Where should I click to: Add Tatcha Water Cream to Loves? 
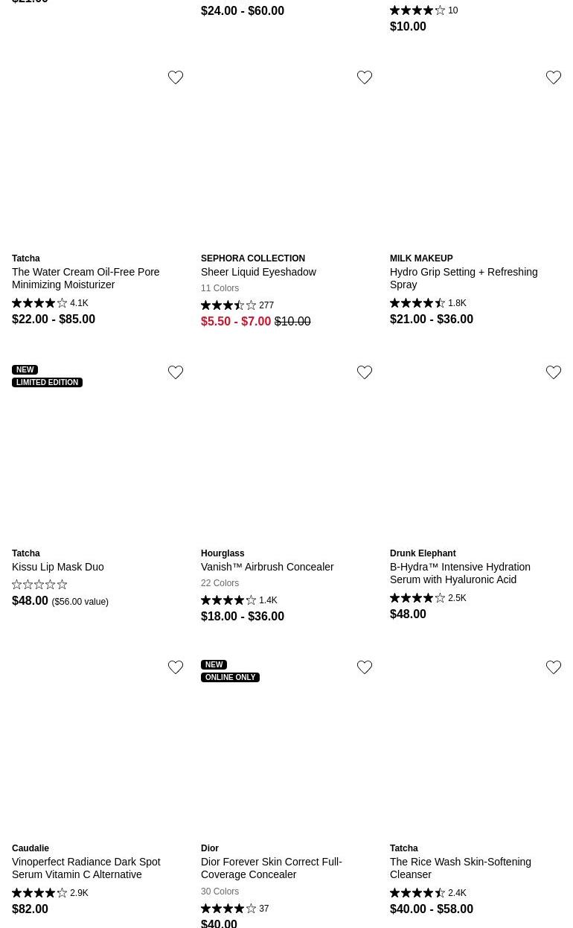176,77
